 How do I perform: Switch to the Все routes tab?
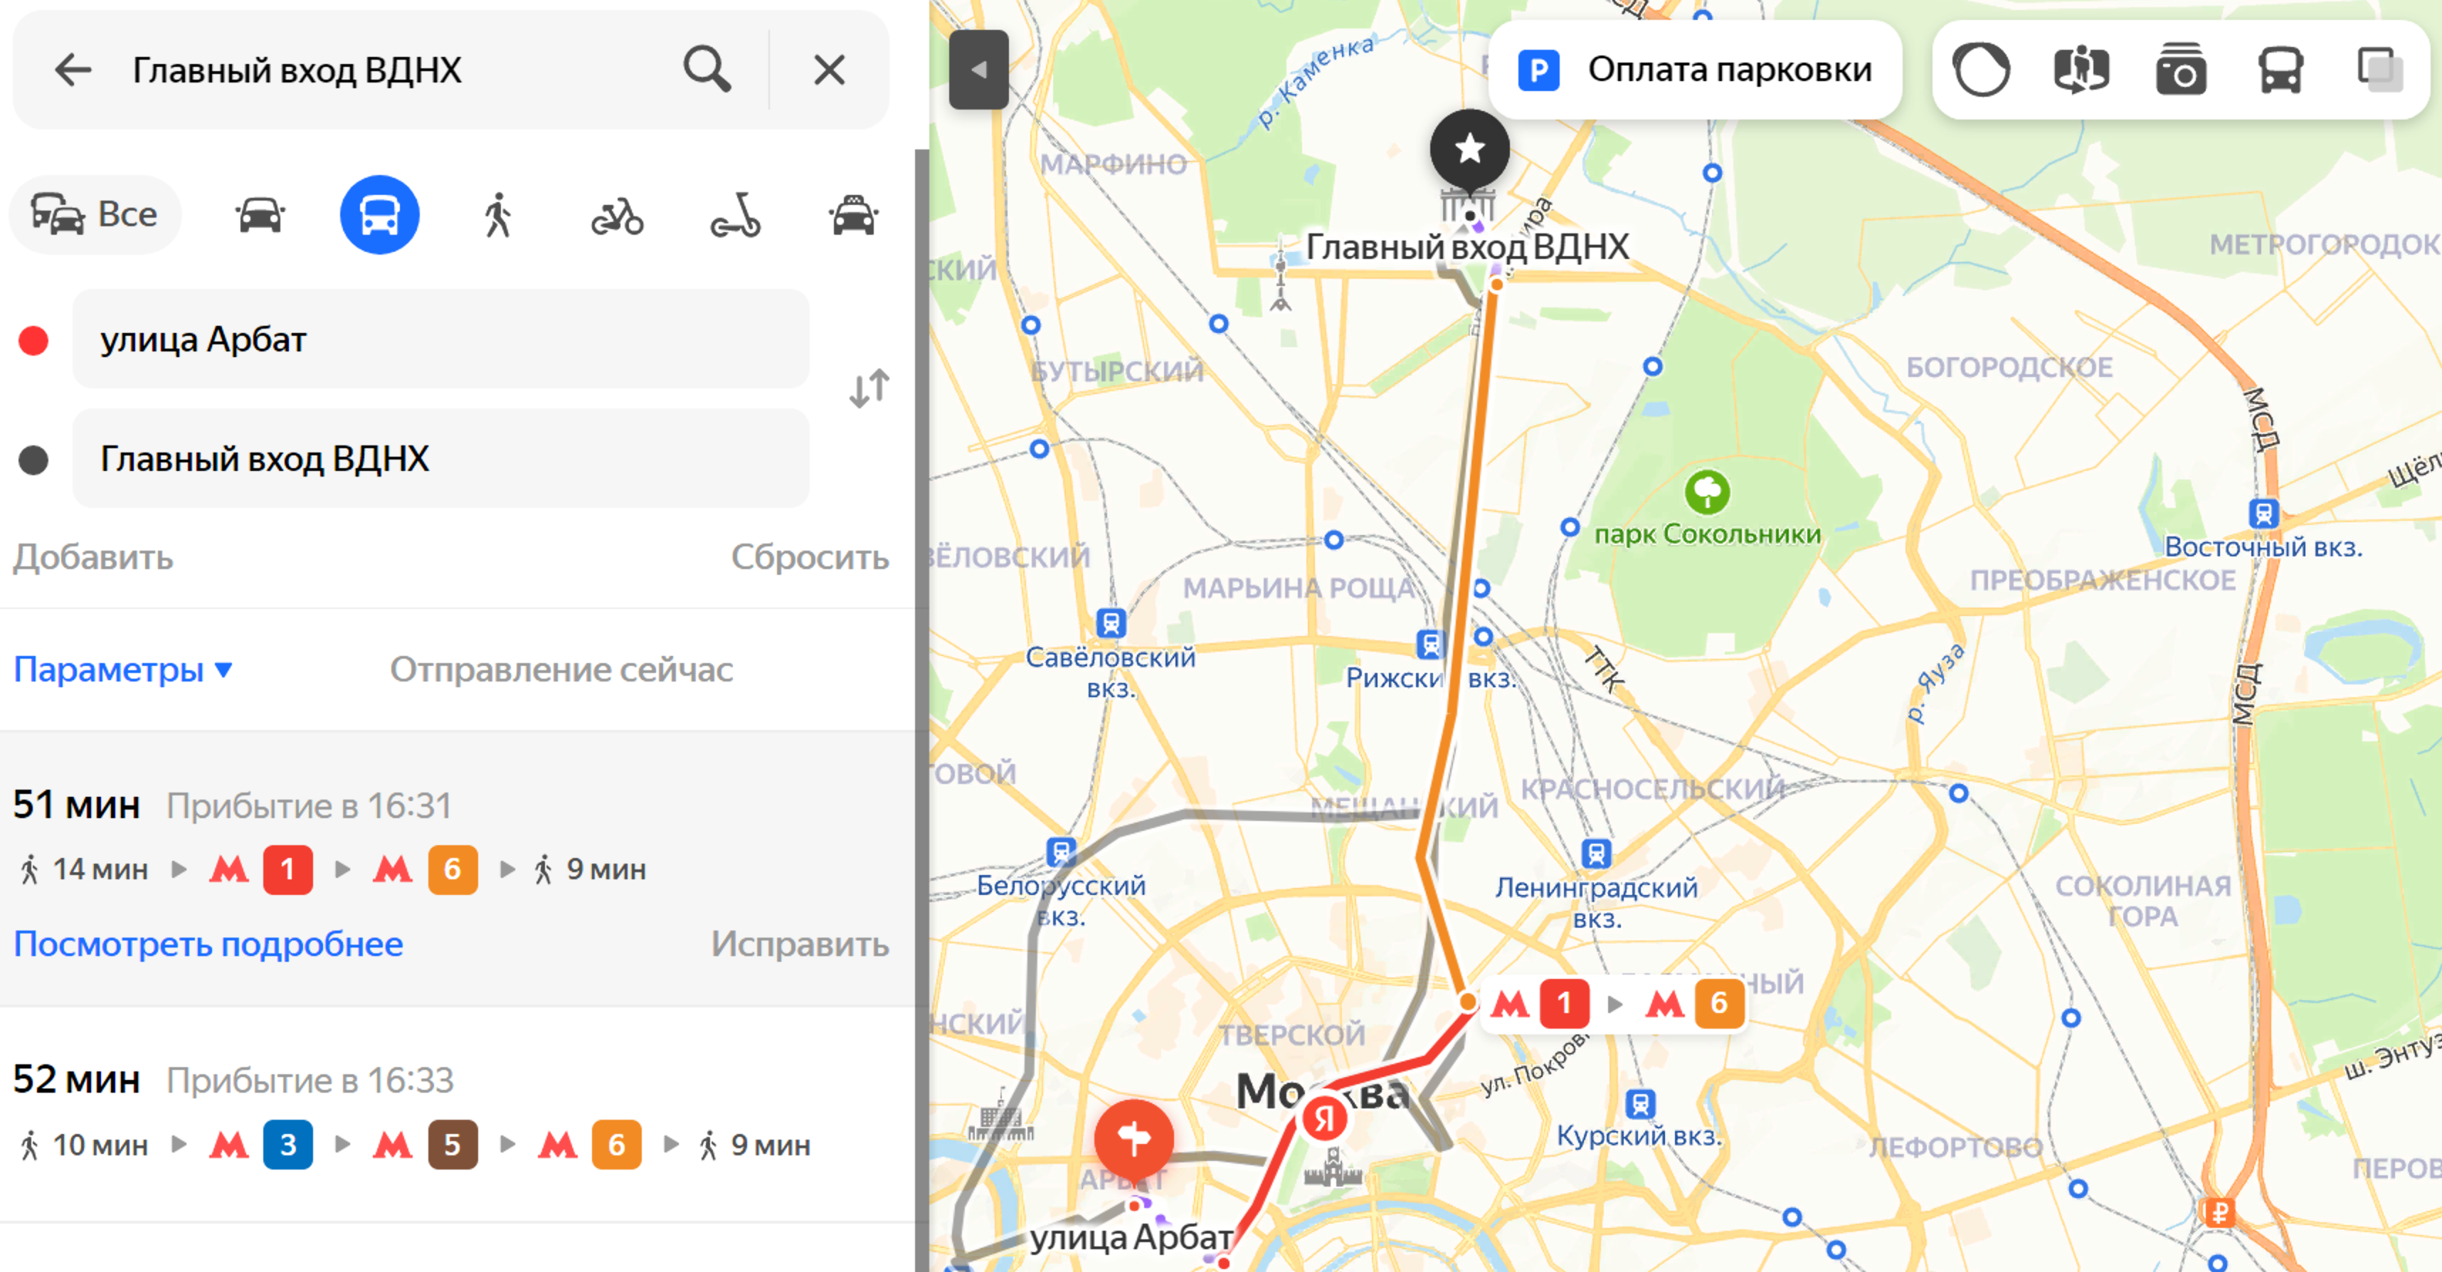(95, 214)
